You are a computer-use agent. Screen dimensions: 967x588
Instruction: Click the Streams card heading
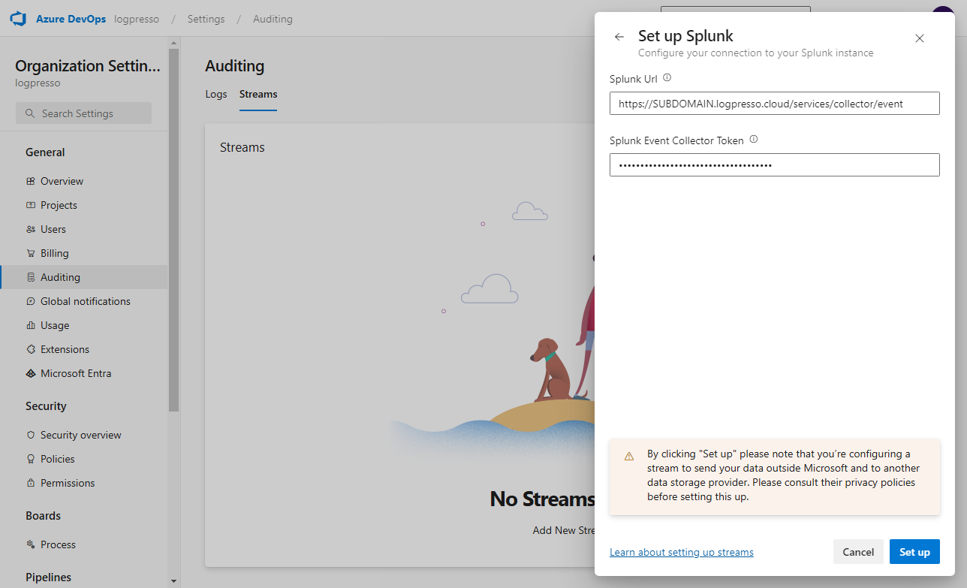(x=243, y=147)
